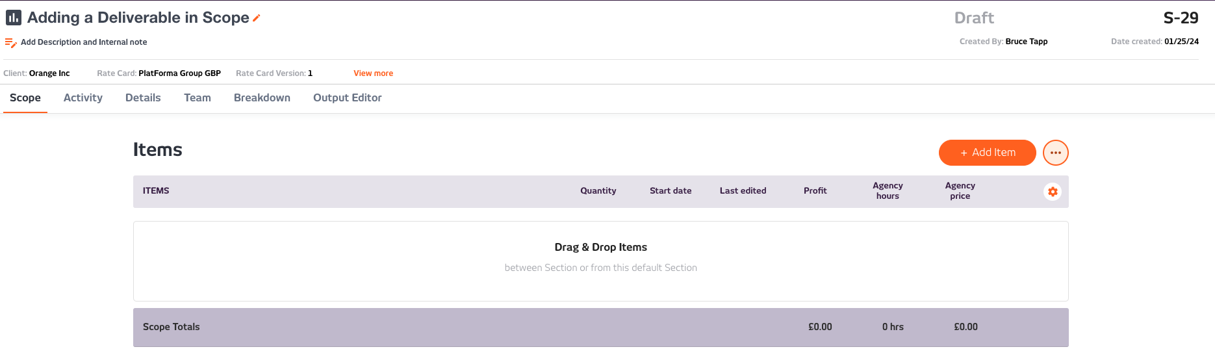Switch to the Activity tab
The image size is (1215, 360).
pos(83,97)
